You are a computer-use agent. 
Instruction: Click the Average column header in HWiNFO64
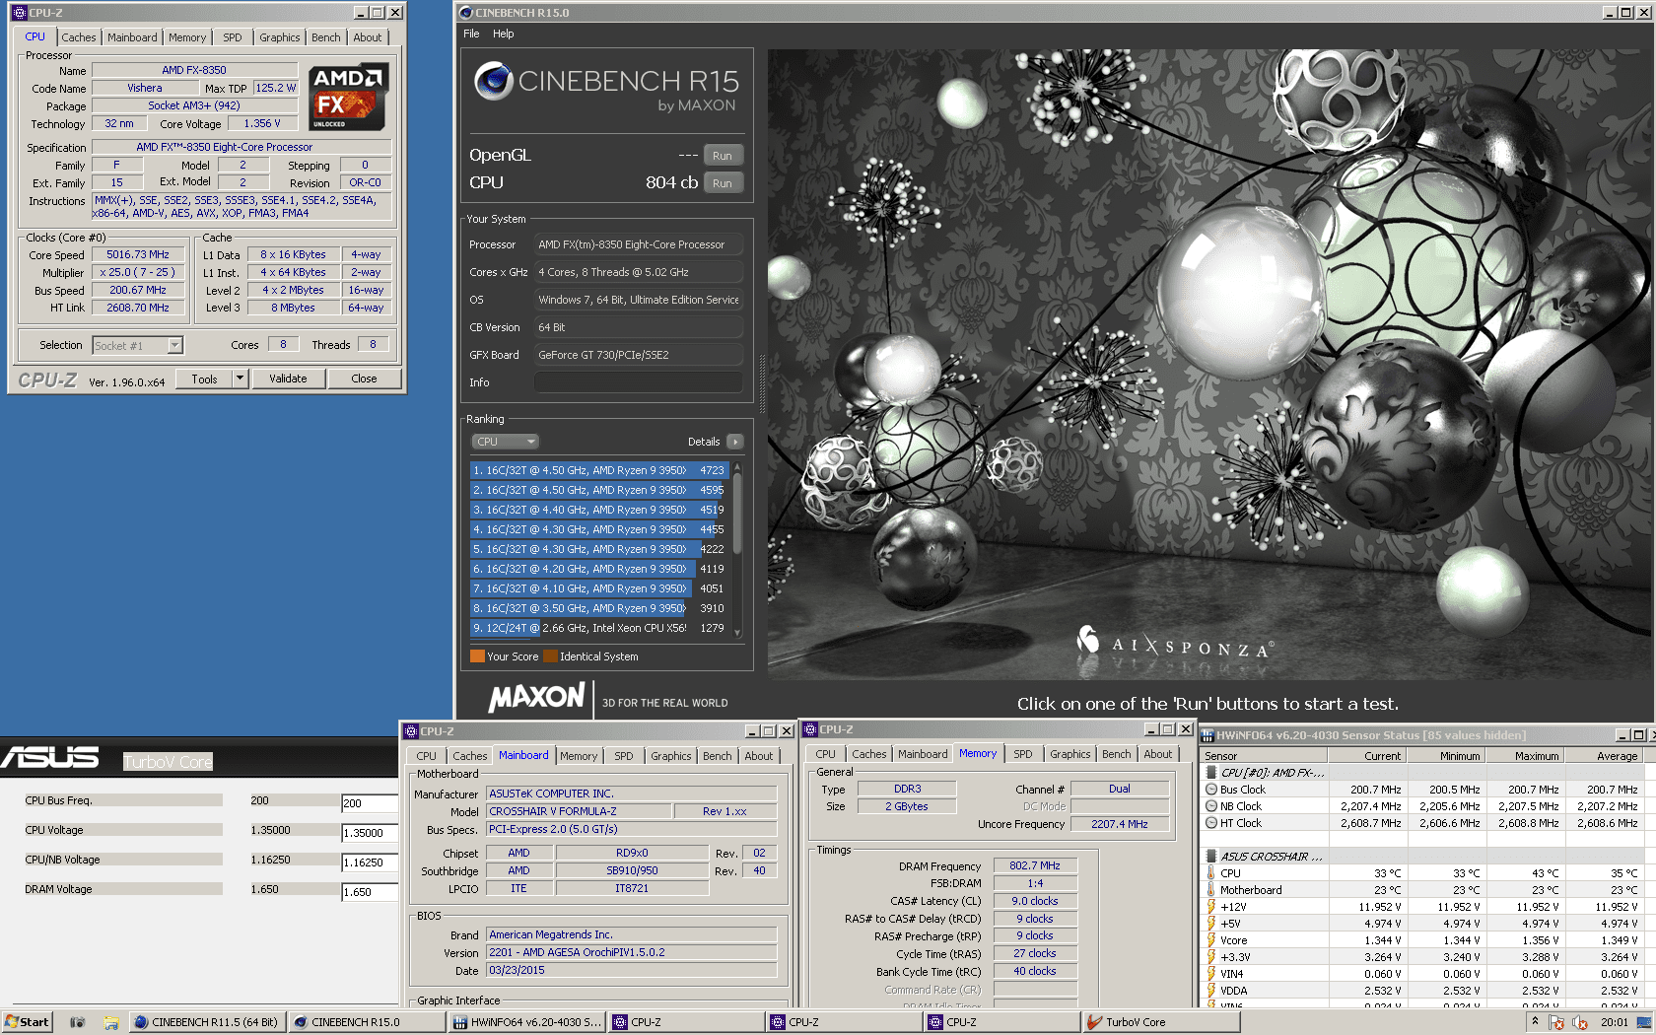coord(1604,756)
